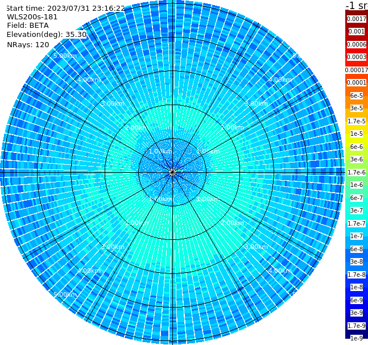Select the 4.00km ring label in upper-right quadrant

(280, 80)
